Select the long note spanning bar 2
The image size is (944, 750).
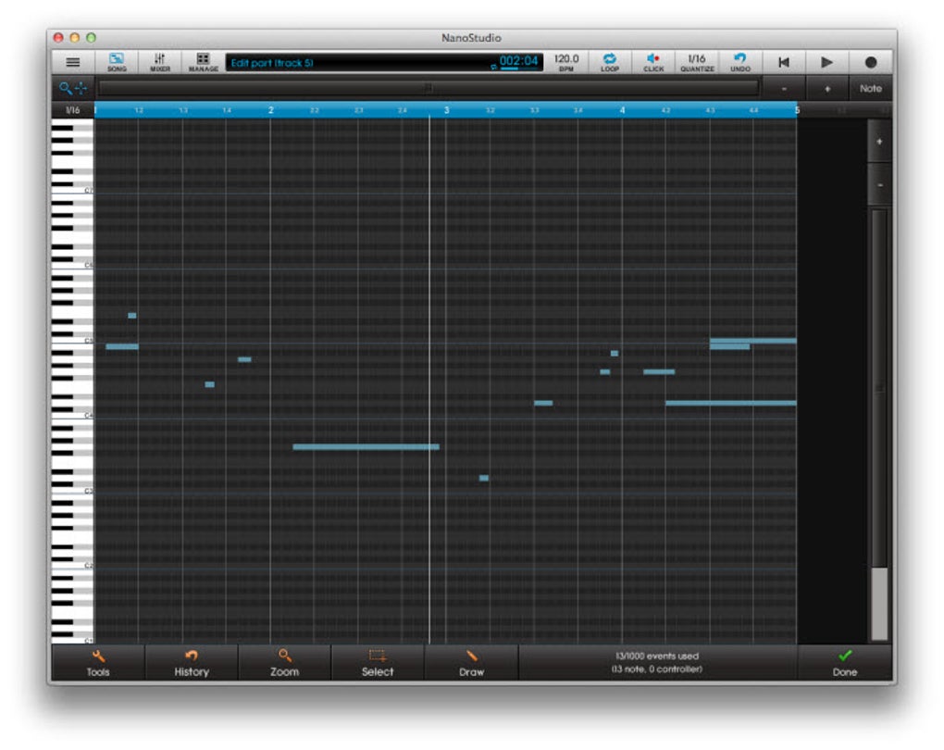[x=366, y=447]
